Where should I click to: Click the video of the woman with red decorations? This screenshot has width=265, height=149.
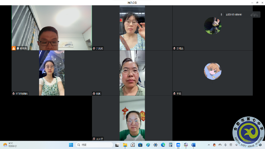coord(132,118)
